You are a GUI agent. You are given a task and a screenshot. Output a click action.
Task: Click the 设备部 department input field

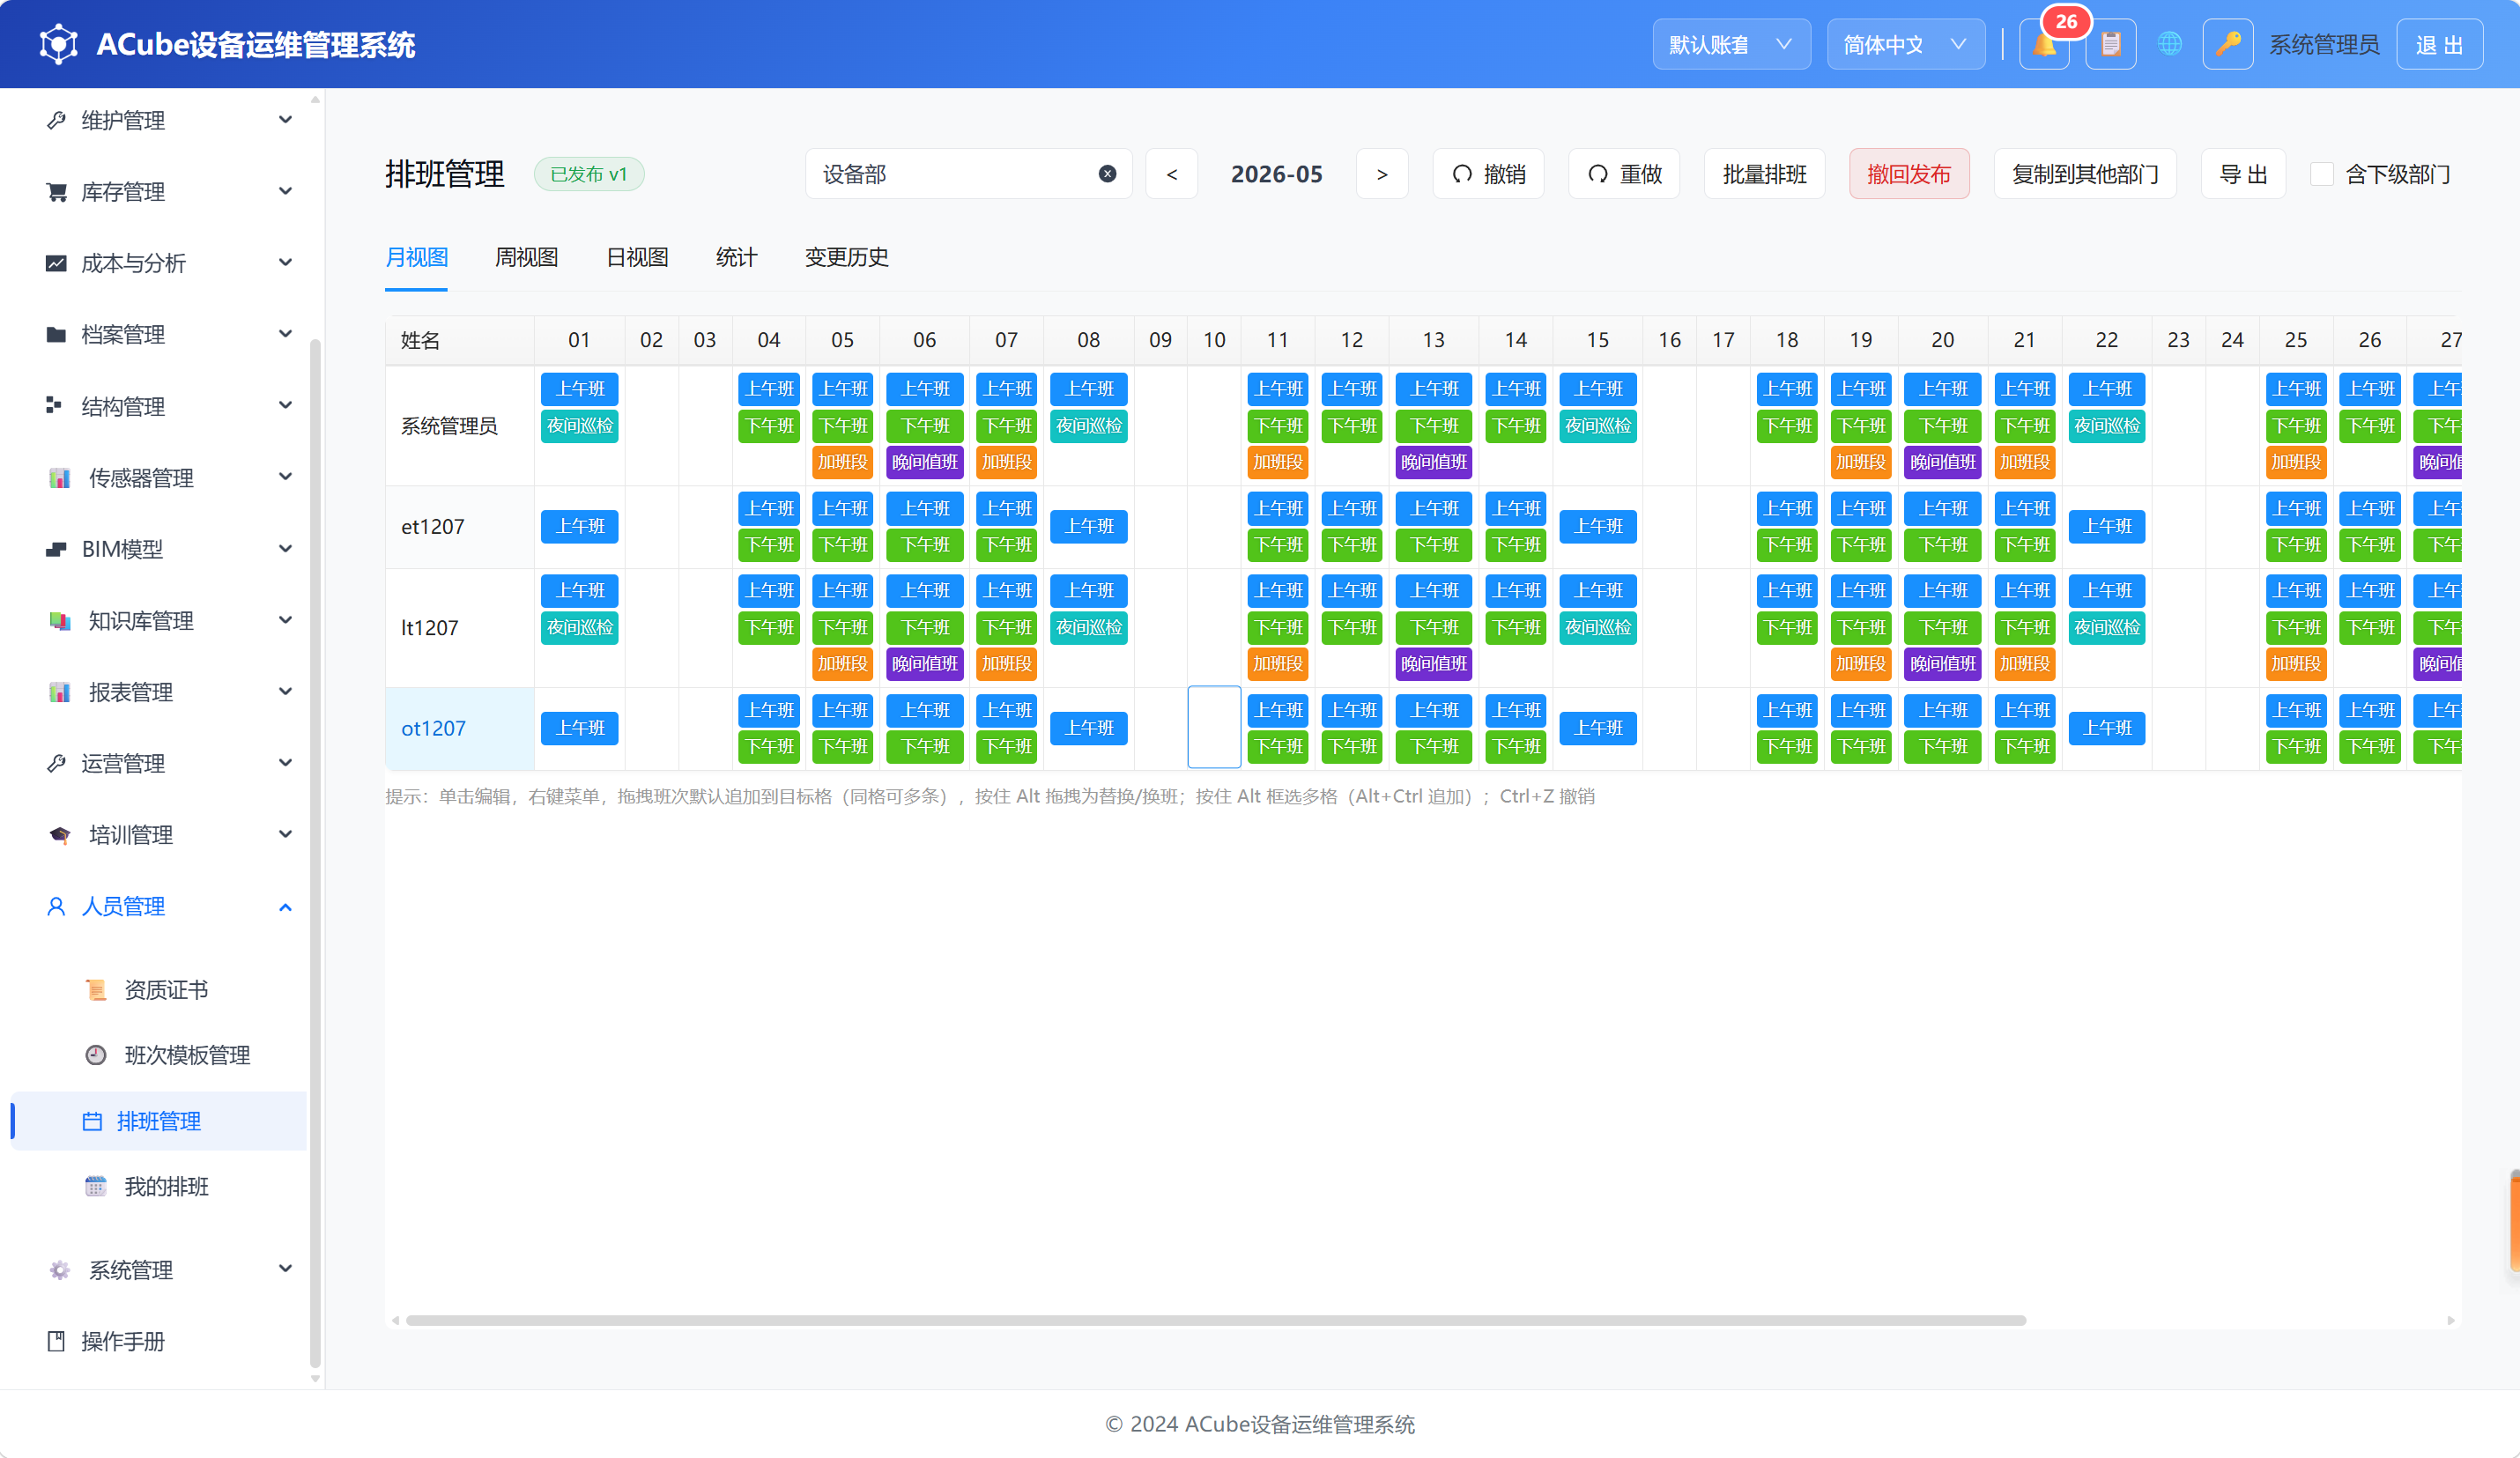pyautogui.click(x=968, y=174)
